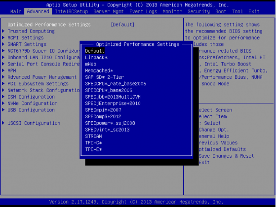The width and height of the screenshot is (276, 207).
Task: Switch to the IntelRCSetup tab
Action: tap(72, 12)
